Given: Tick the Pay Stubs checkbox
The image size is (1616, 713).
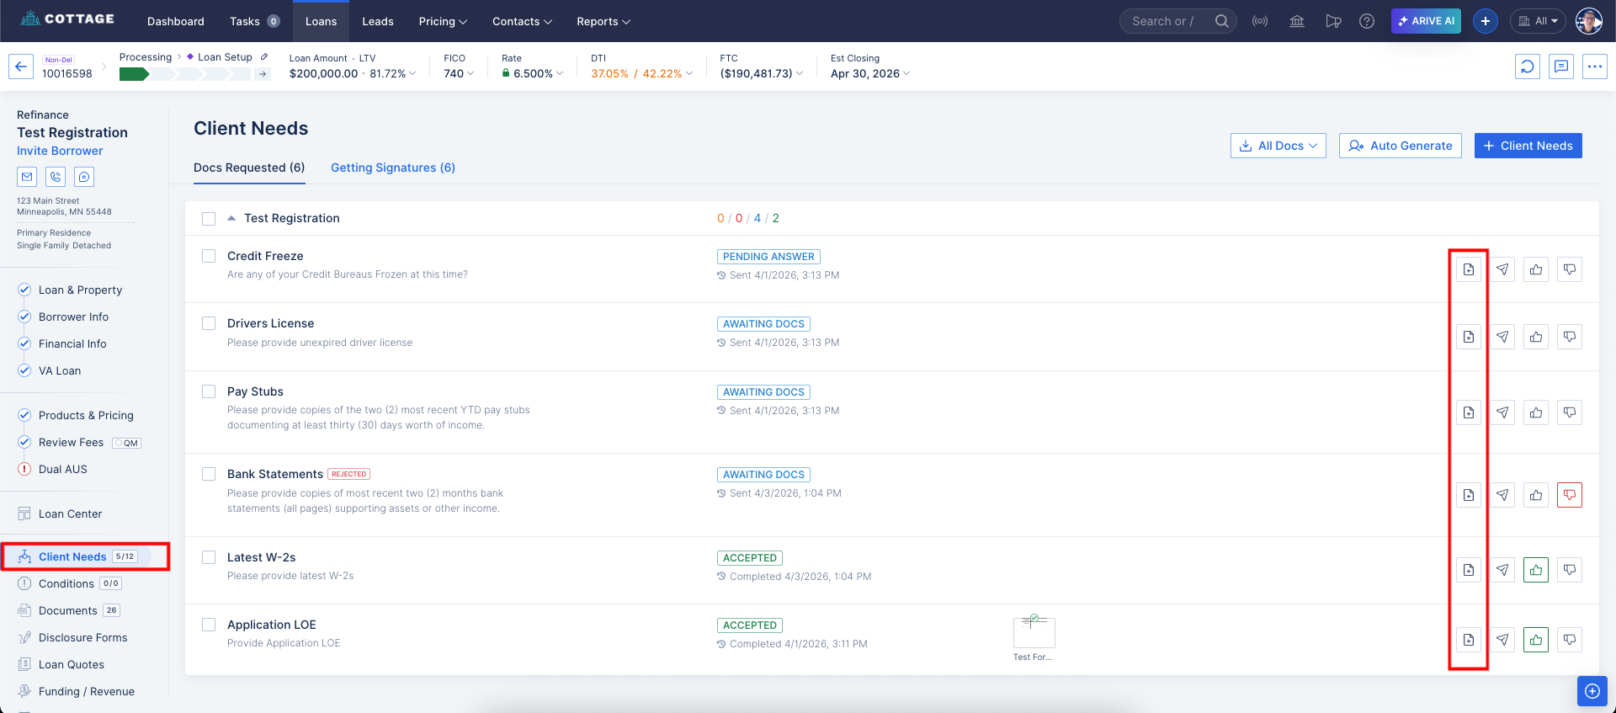Looking at the screenshot, I should pyautogui.click(x=209, y=391).
